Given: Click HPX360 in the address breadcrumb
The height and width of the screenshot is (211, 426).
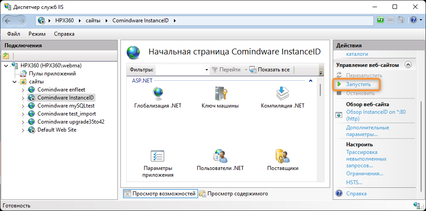Looking at the screenshot, I should point(64,21).
